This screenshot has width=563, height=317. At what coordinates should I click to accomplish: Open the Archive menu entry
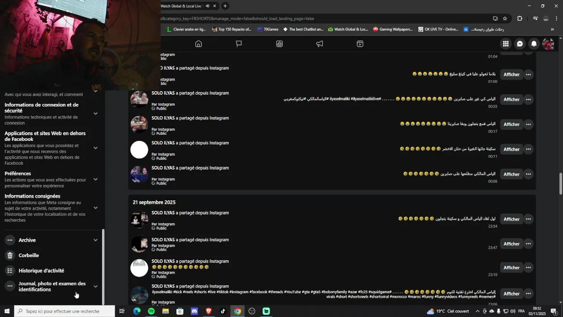pos(27,240)
